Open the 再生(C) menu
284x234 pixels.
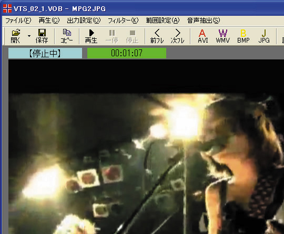[x=49, y=21]
